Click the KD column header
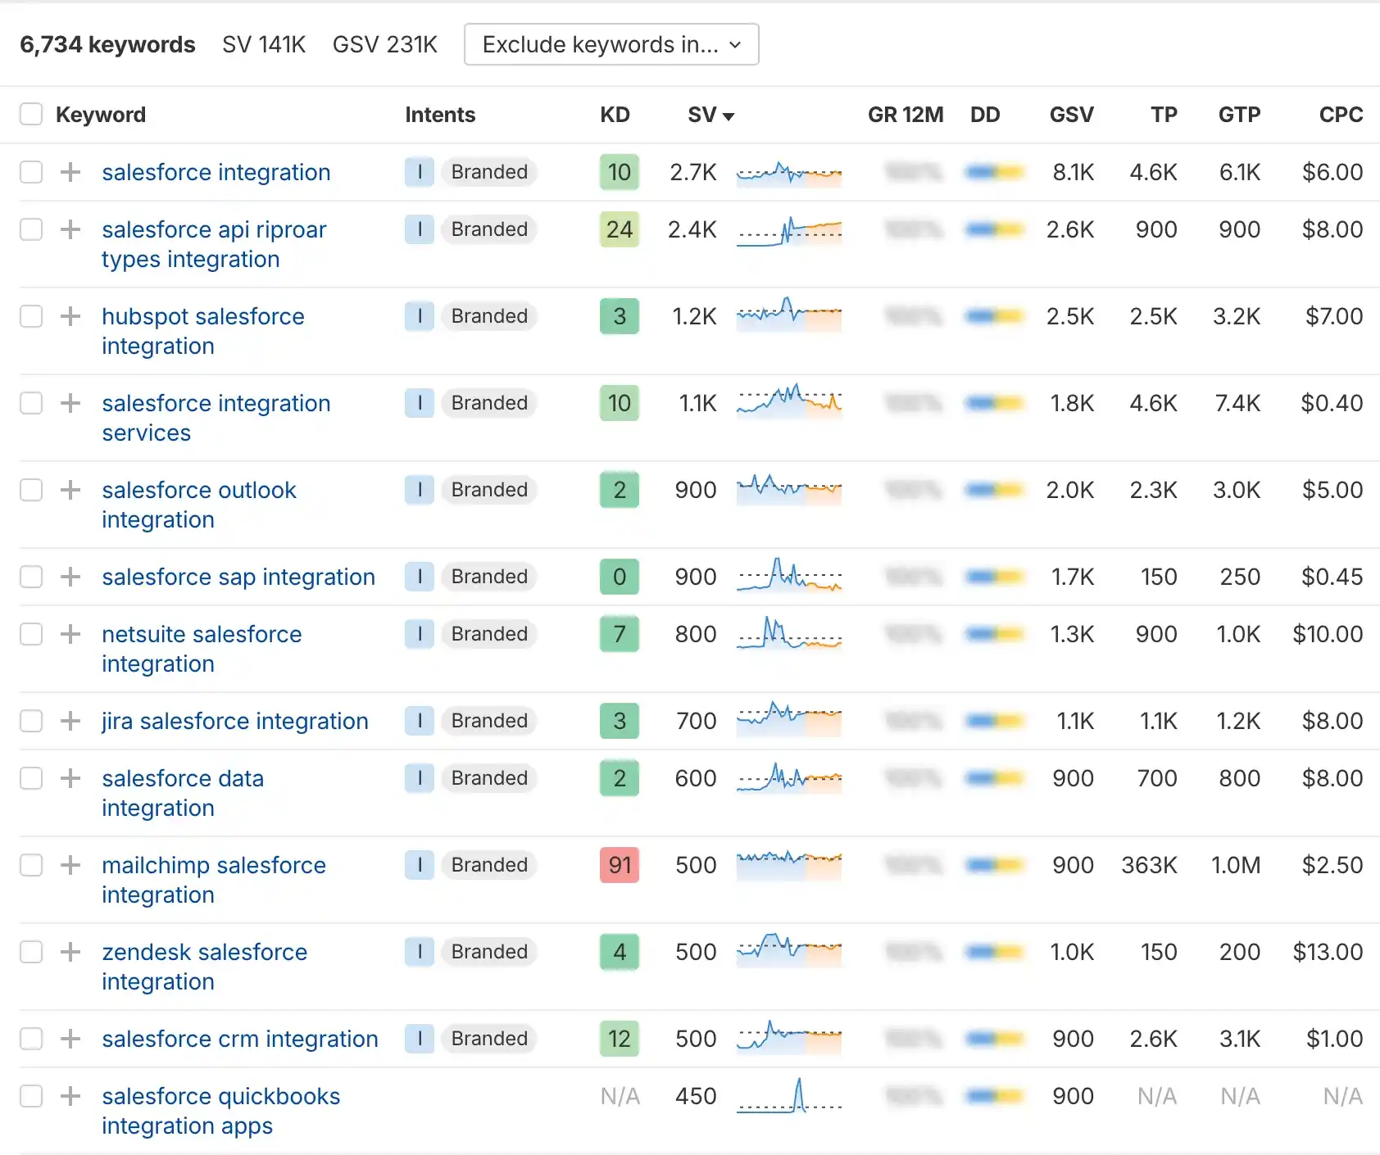 pos(615,115)
